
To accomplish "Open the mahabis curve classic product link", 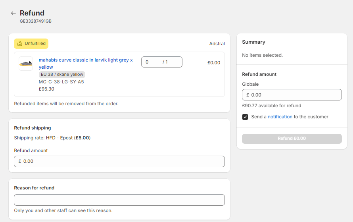I will [x=86, y=63].
